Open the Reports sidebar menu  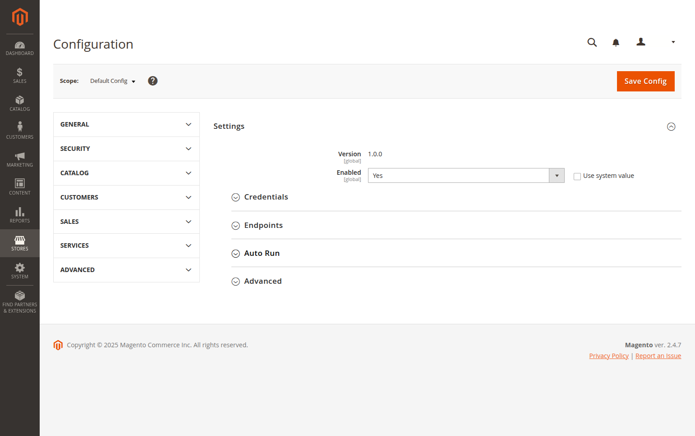point(20,215)
